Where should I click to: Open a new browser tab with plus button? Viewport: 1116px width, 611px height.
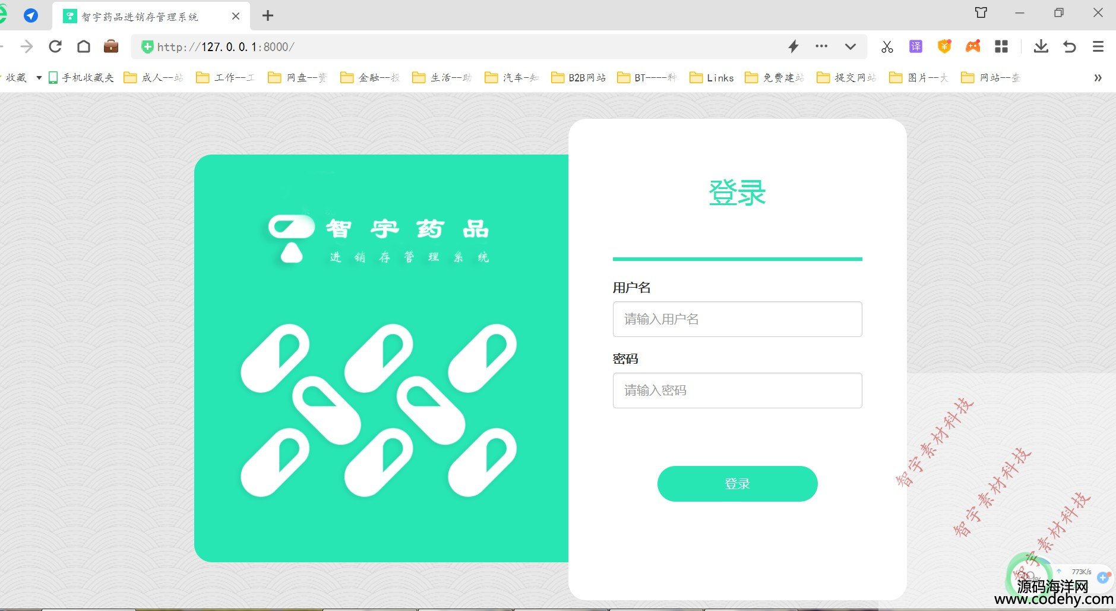point(268,16)
